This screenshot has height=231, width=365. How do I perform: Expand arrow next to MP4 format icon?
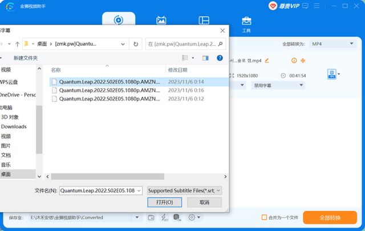tap(339, 74)
